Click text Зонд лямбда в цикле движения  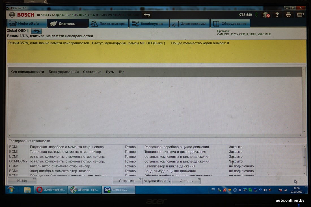170,171
